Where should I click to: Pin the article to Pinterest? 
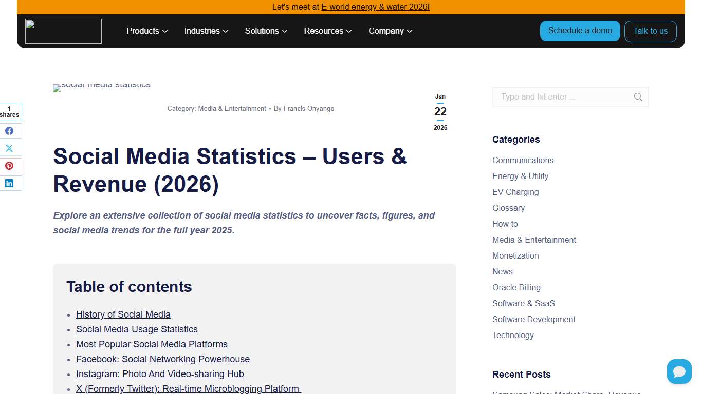(10, 165)
